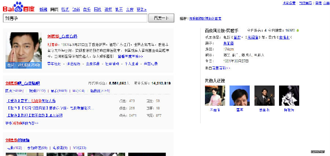The height and width of the screenshot is (156, 330).
Task: Open the 12月12日风暴 post
Action: click(x=51, y=108)
